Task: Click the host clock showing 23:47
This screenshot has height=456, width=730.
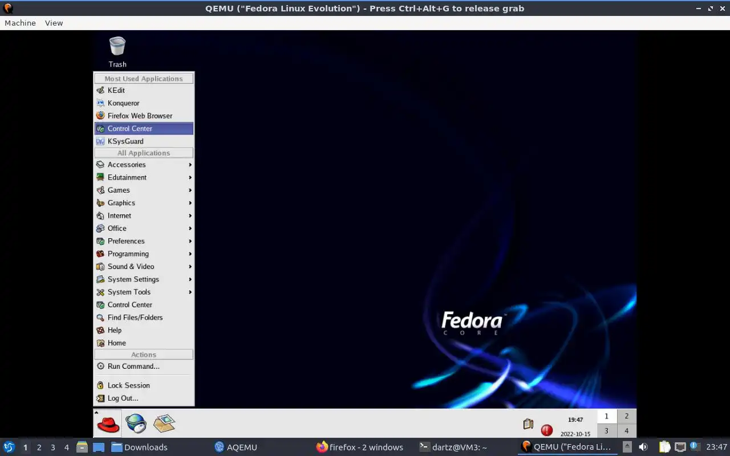Action: click(716, 447)
